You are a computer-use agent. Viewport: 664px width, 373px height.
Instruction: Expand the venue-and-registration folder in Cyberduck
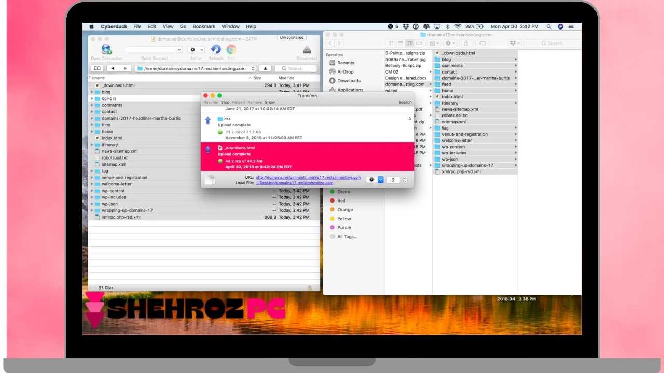tap(92, 178)
